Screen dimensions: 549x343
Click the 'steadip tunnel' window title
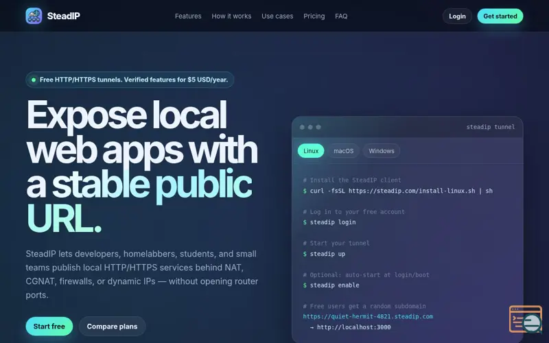click(x=491, y=127)
